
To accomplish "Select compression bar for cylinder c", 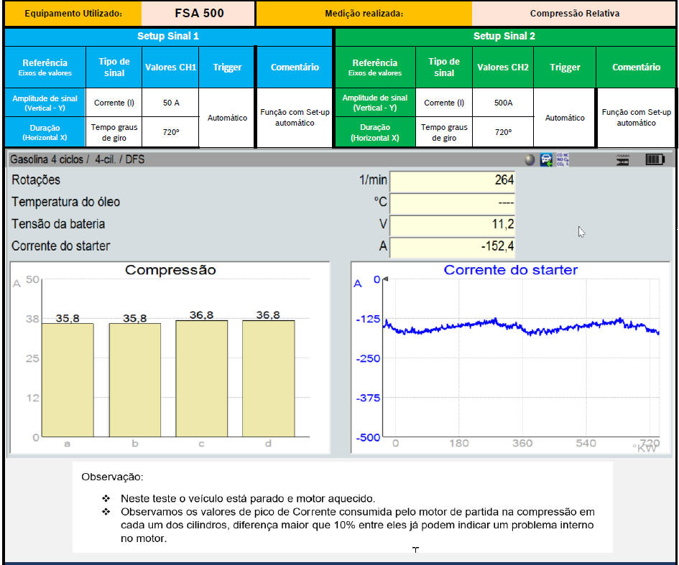I will coord(202,378).
